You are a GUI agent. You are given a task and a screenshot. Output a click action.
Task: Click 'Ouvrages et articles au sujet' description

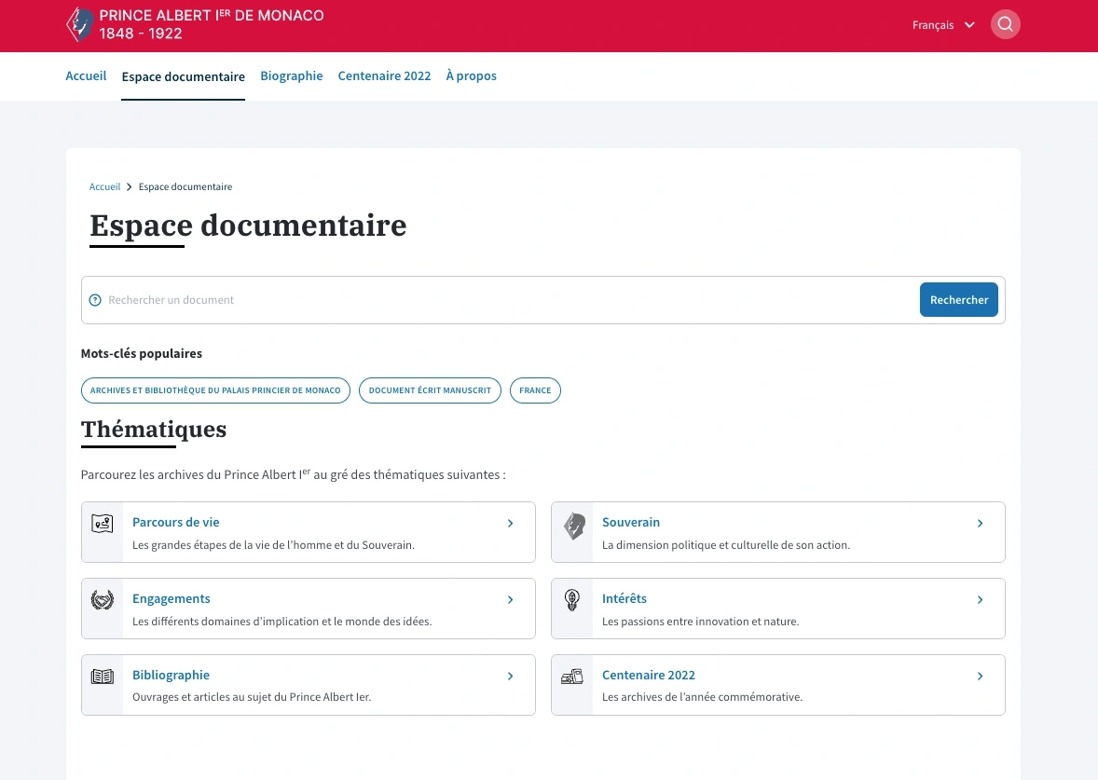click(x=252, y=697)
